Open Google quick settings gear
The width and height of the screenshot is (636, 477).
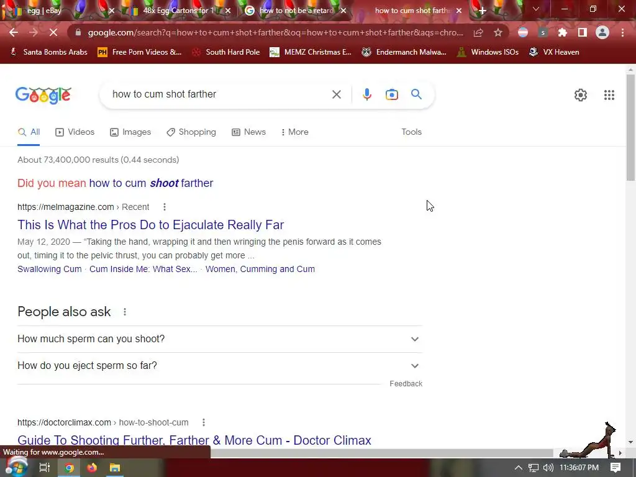pos(581,95)
